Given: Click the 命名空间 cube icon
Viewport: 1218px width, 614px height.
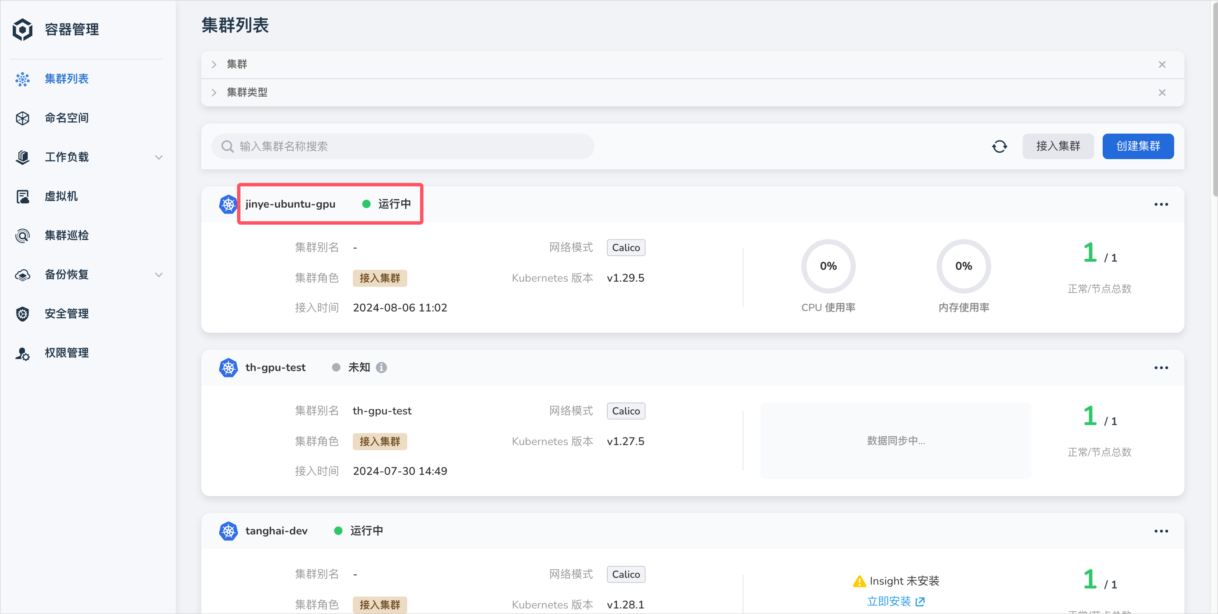Looking at the screenshot, I should (x=22, y=118).
